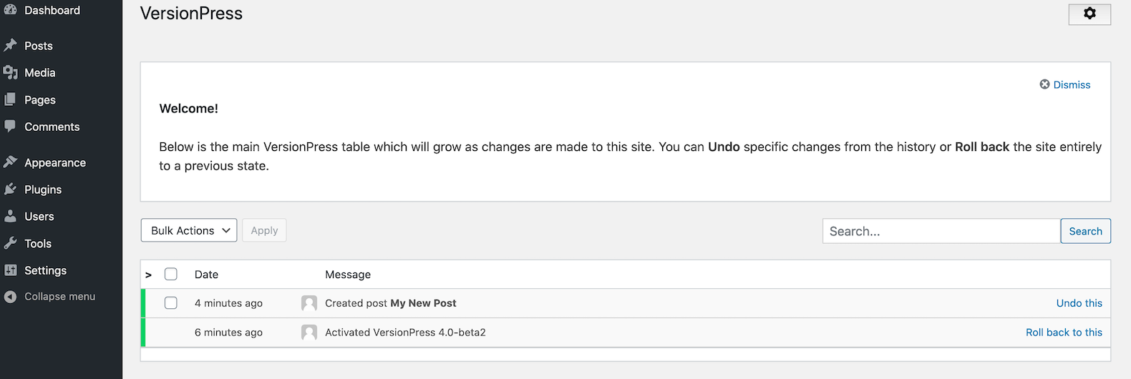The width and height of the screenshot is (1131, 379).
Task: Click avatar next to Created post entry
Action: pyautogui.click(x=309, y=303)
